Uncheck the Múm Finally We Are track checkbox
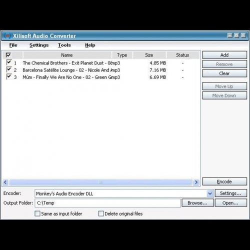 point(9,76)
